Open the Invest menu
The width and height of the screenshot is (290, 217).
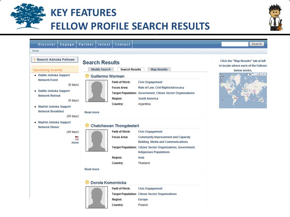tap(104, 45)
